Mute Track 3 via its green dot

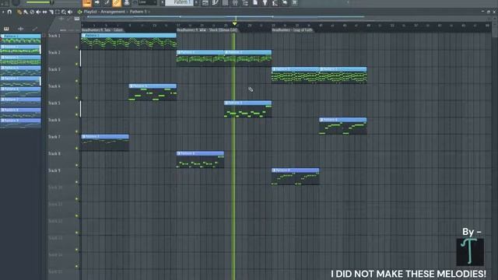76,81
